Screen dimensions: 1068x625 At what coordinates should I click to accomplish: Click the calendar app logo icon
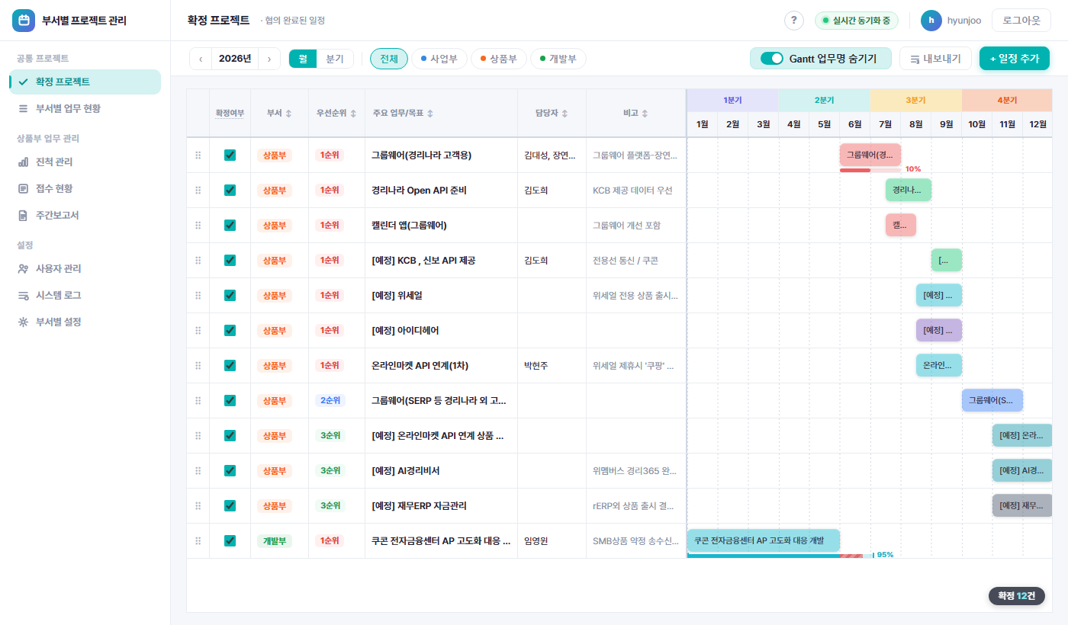tap(24, 21)
